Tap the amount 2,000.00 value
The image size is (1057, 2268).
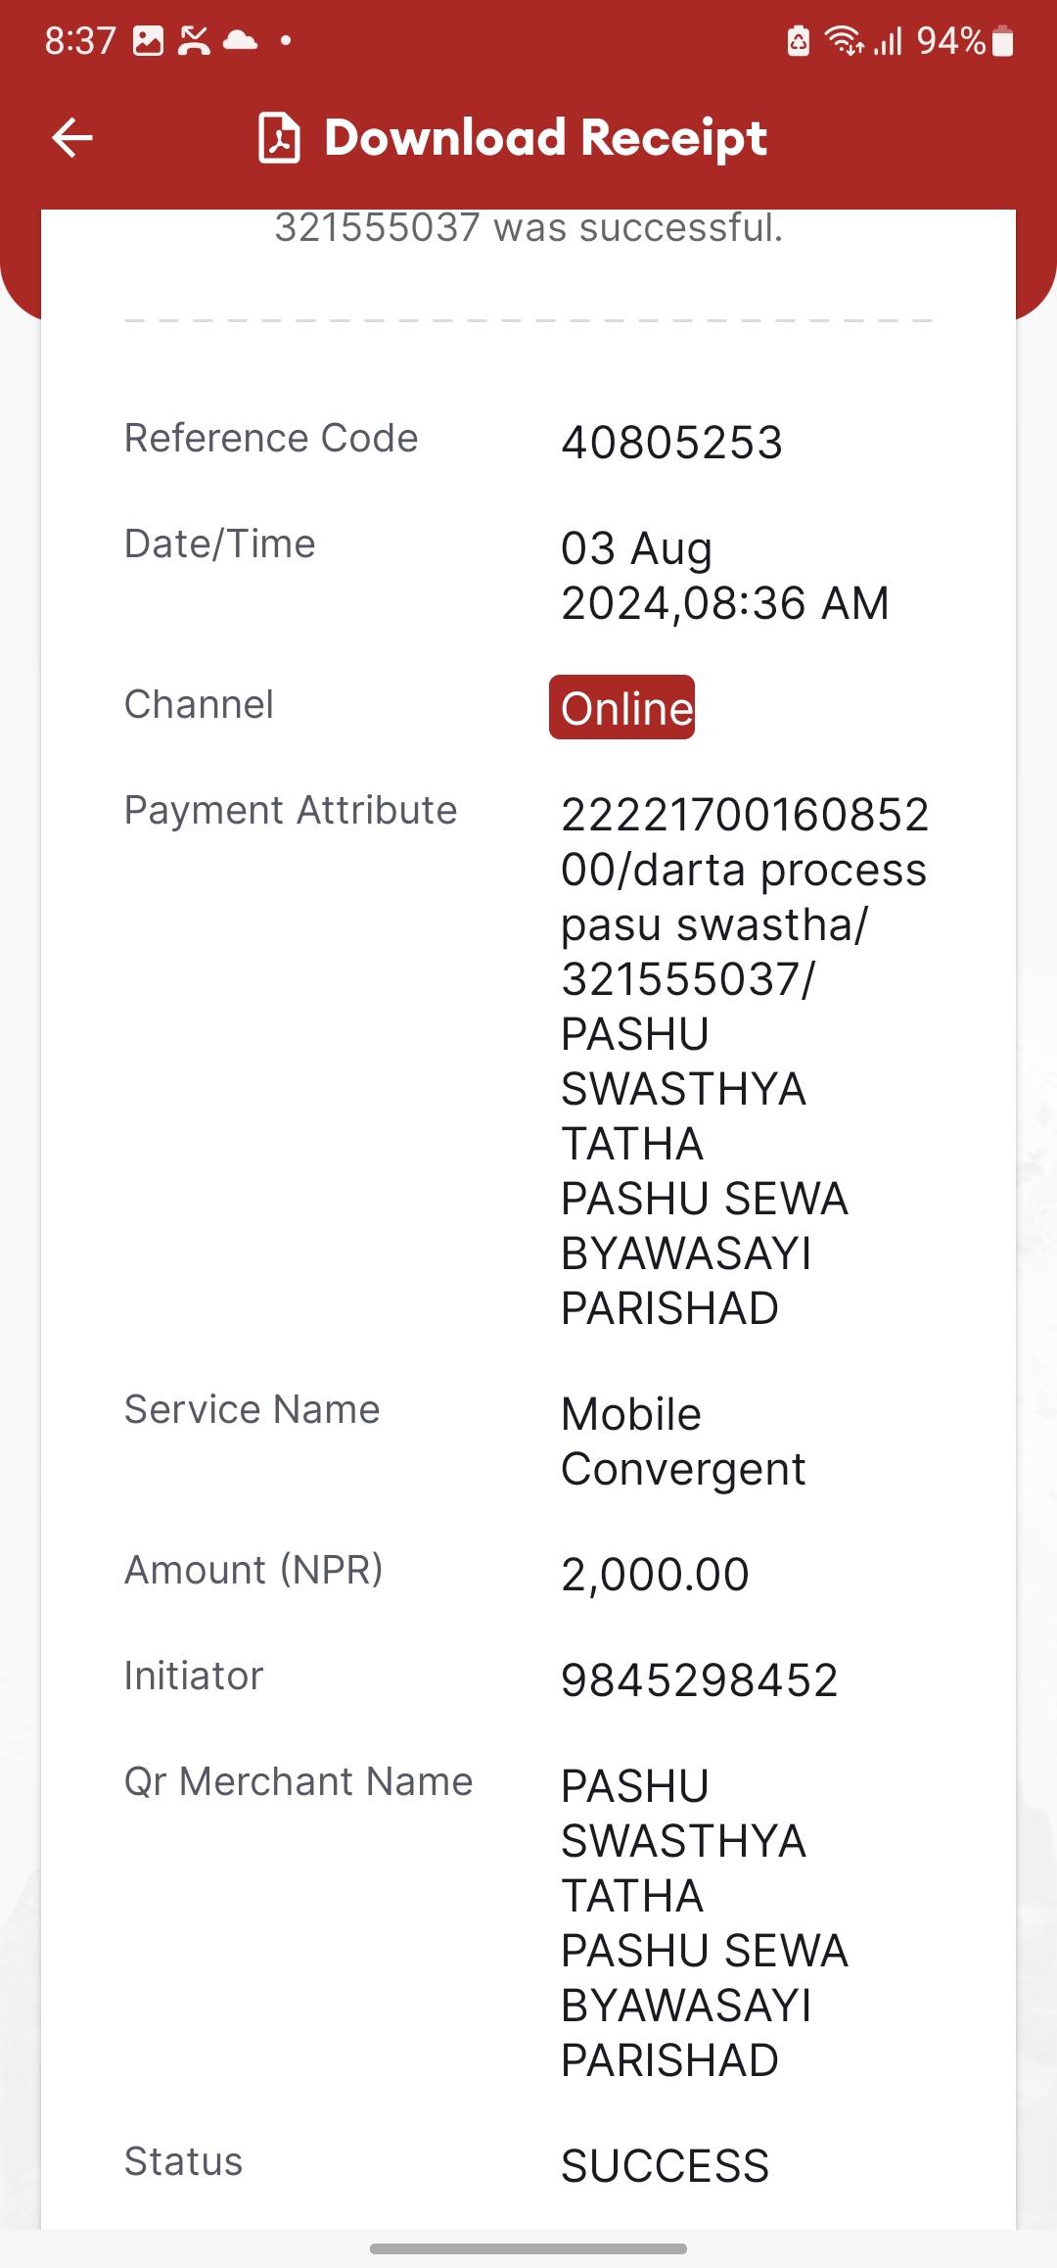(x=655, y=1575)
